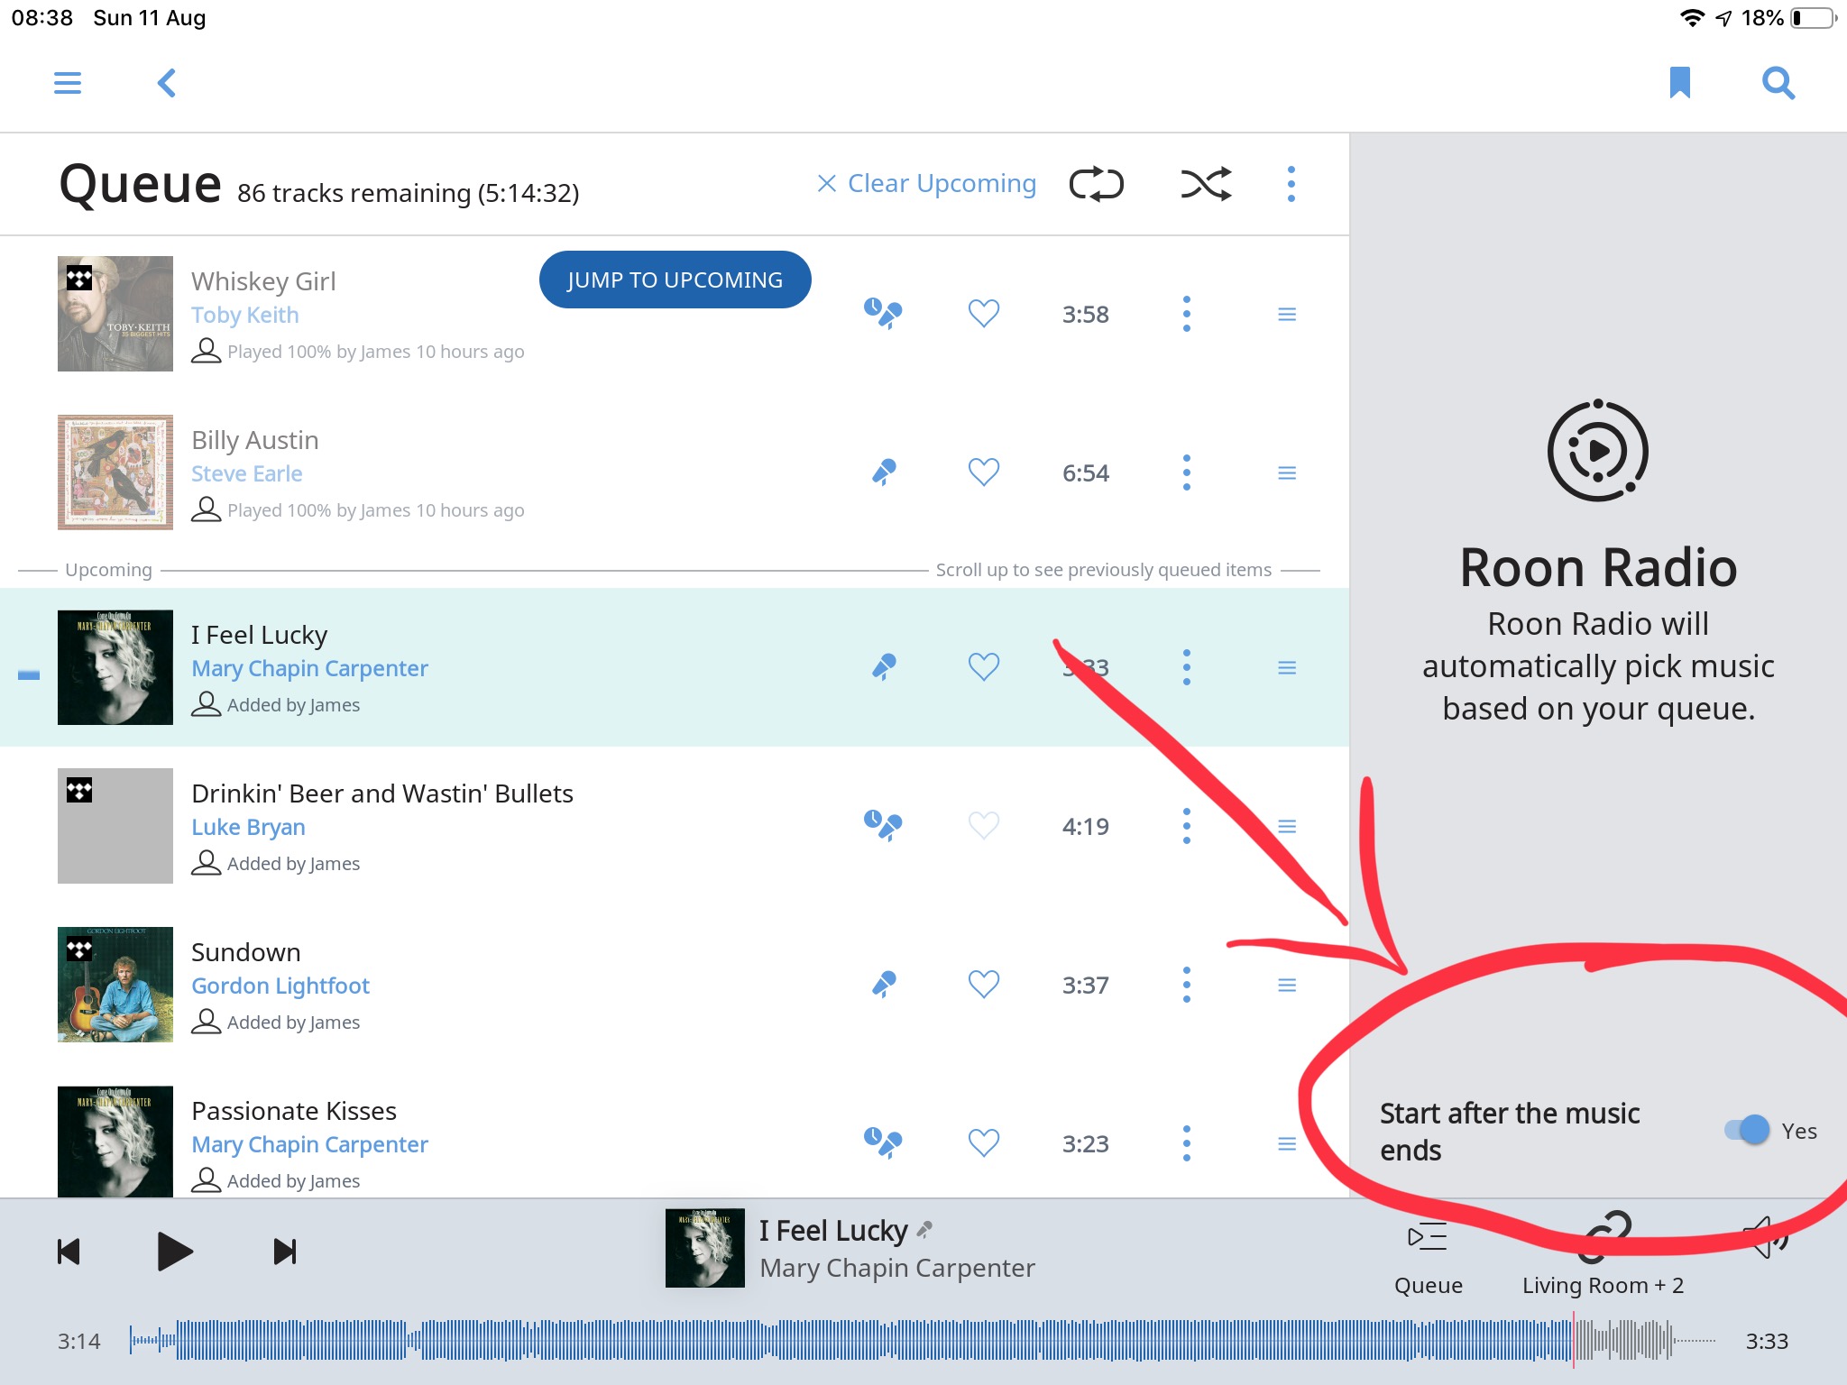
Task: Click the JUMP TO UPCOMING button
Action: (x=675, y=280)
